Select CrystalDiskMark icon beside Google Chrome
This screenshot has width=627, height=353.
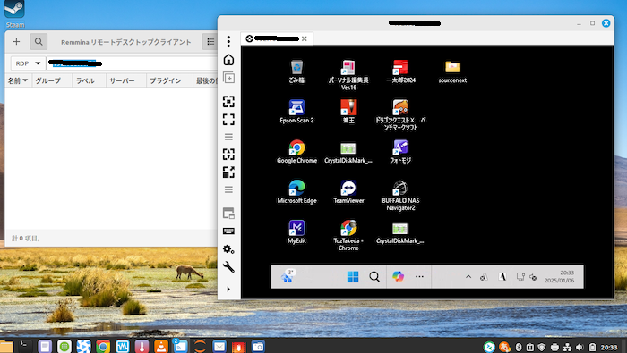click(348, 152)
